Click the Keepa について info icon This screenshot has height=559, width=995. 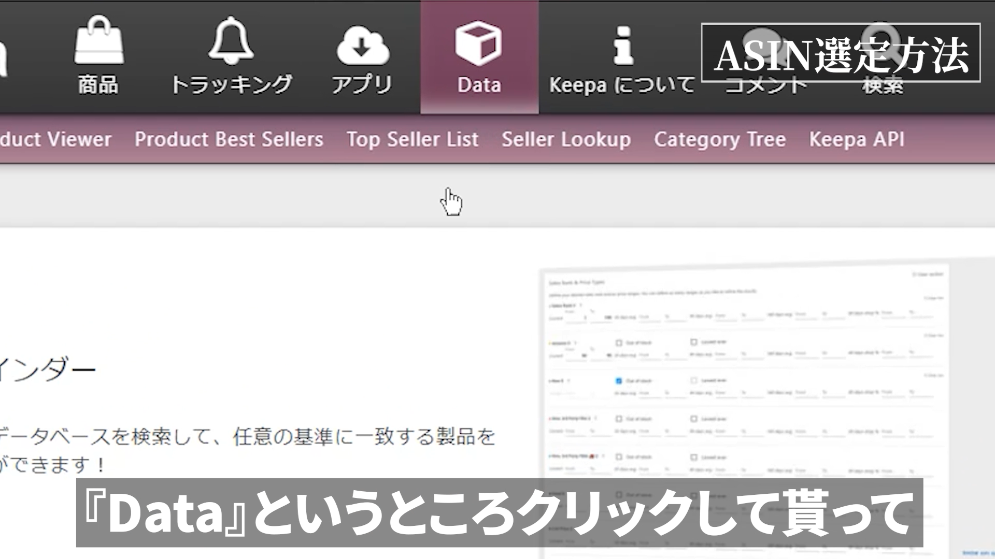[622, 46]
